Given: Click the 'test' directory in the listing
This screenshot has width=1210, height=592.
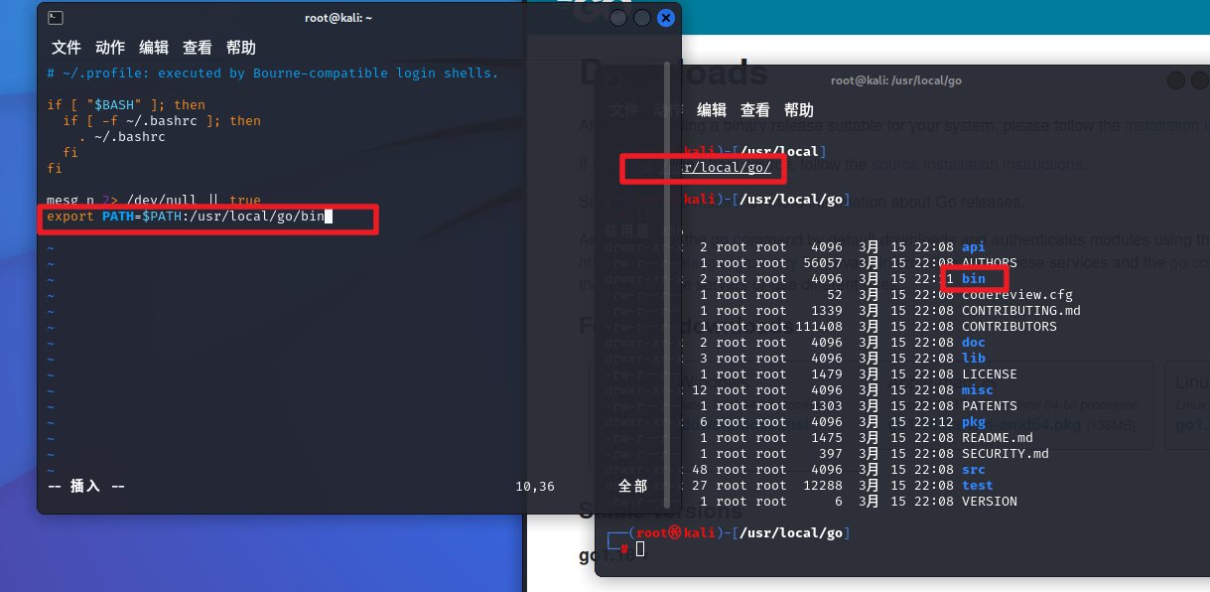Looking at the screenshot, I should [978, 485].
